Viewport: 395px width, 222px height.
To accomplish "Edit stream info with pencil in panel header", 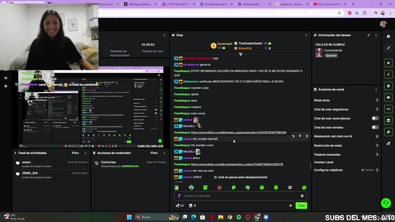I will tap(368, 35).
